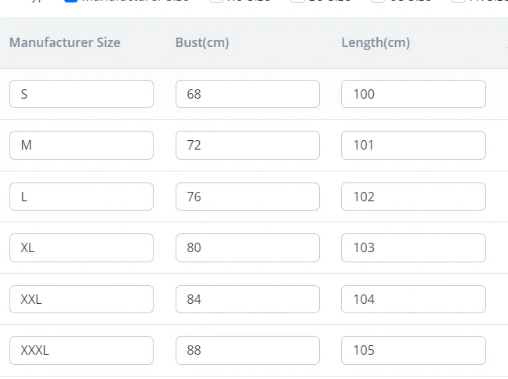Viewport: 508px width, 379px height.
Task: Edit the bust field with value 72
Action: (248, 145)
